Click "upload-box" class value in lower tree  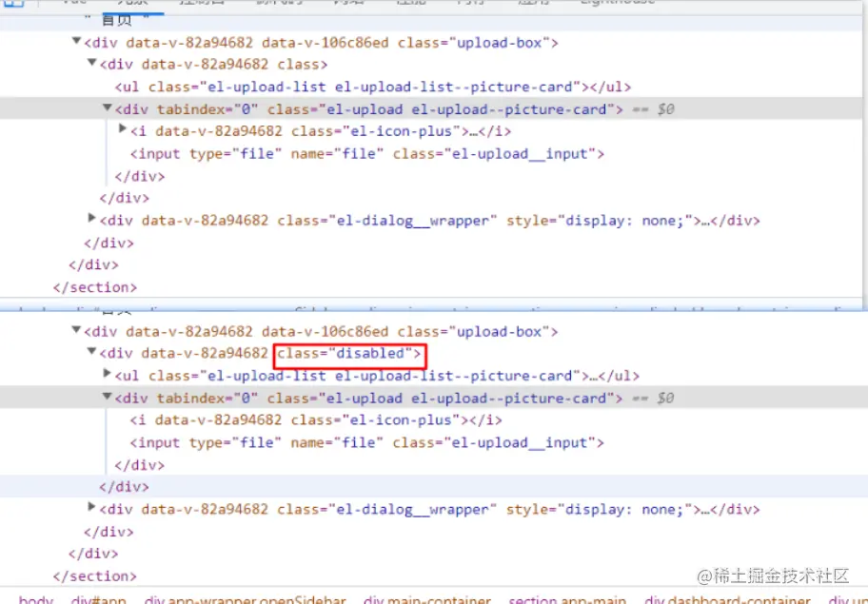[499, 331]
